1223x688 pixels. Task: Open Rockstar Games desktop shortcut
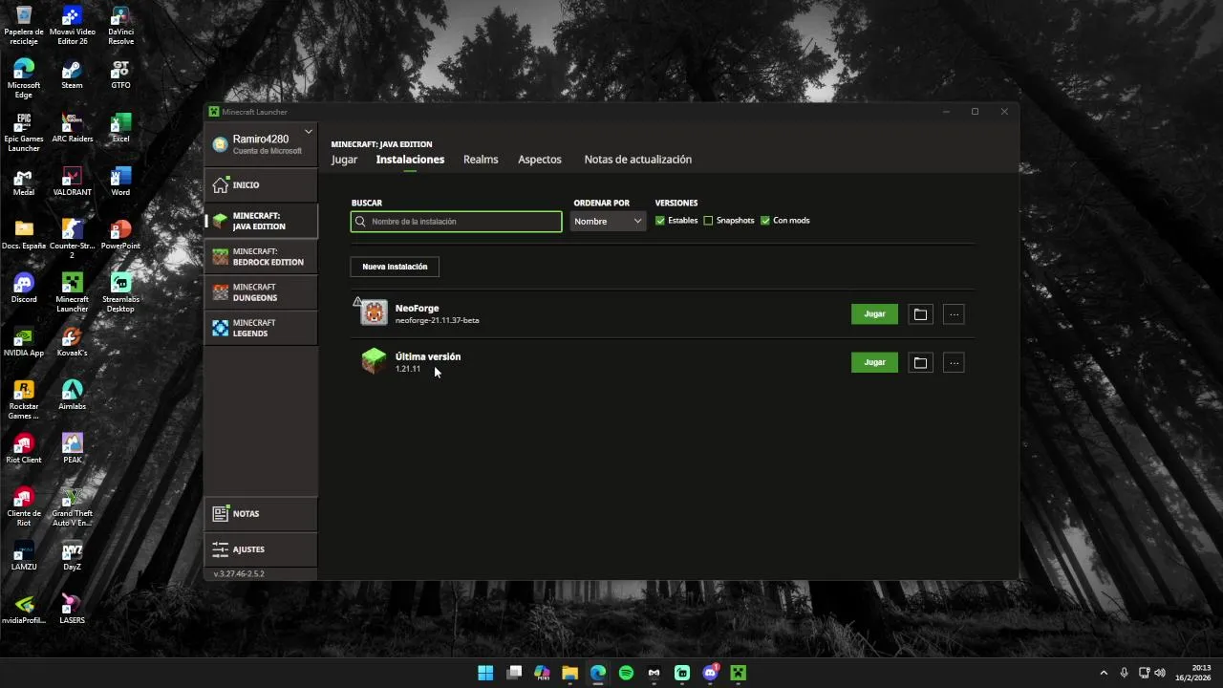point(24,400)
